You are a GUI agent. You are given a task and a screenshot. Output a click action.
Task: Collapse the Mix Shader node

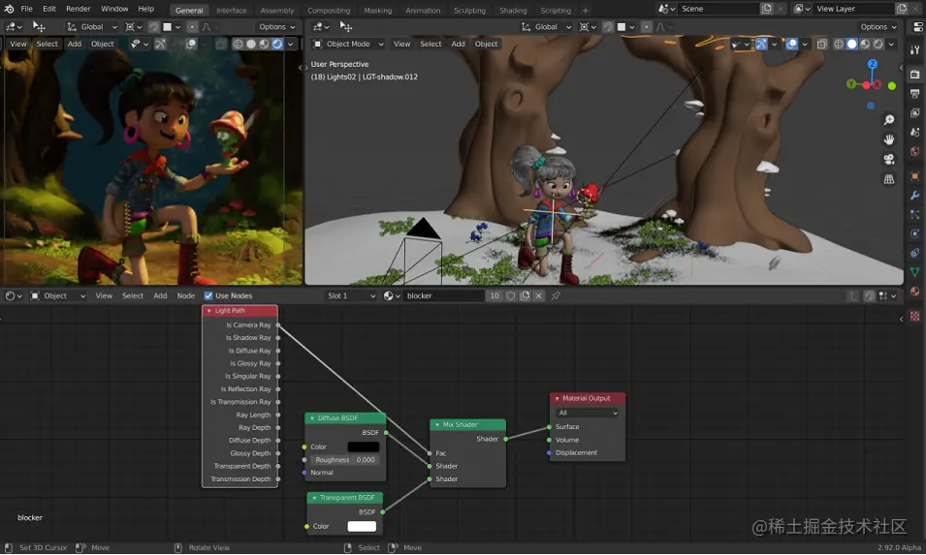[x=437, y=425]
